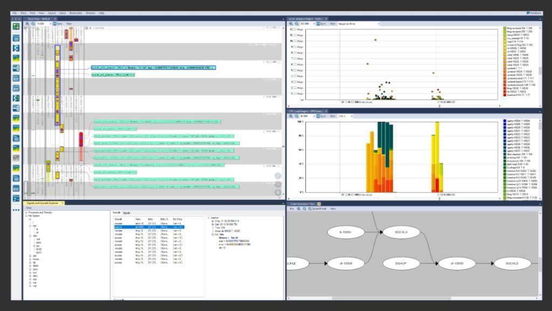This screenshot has width=552, height=311.
Task: Collapse the File System tree node
Action: click(x=26, y=216)
